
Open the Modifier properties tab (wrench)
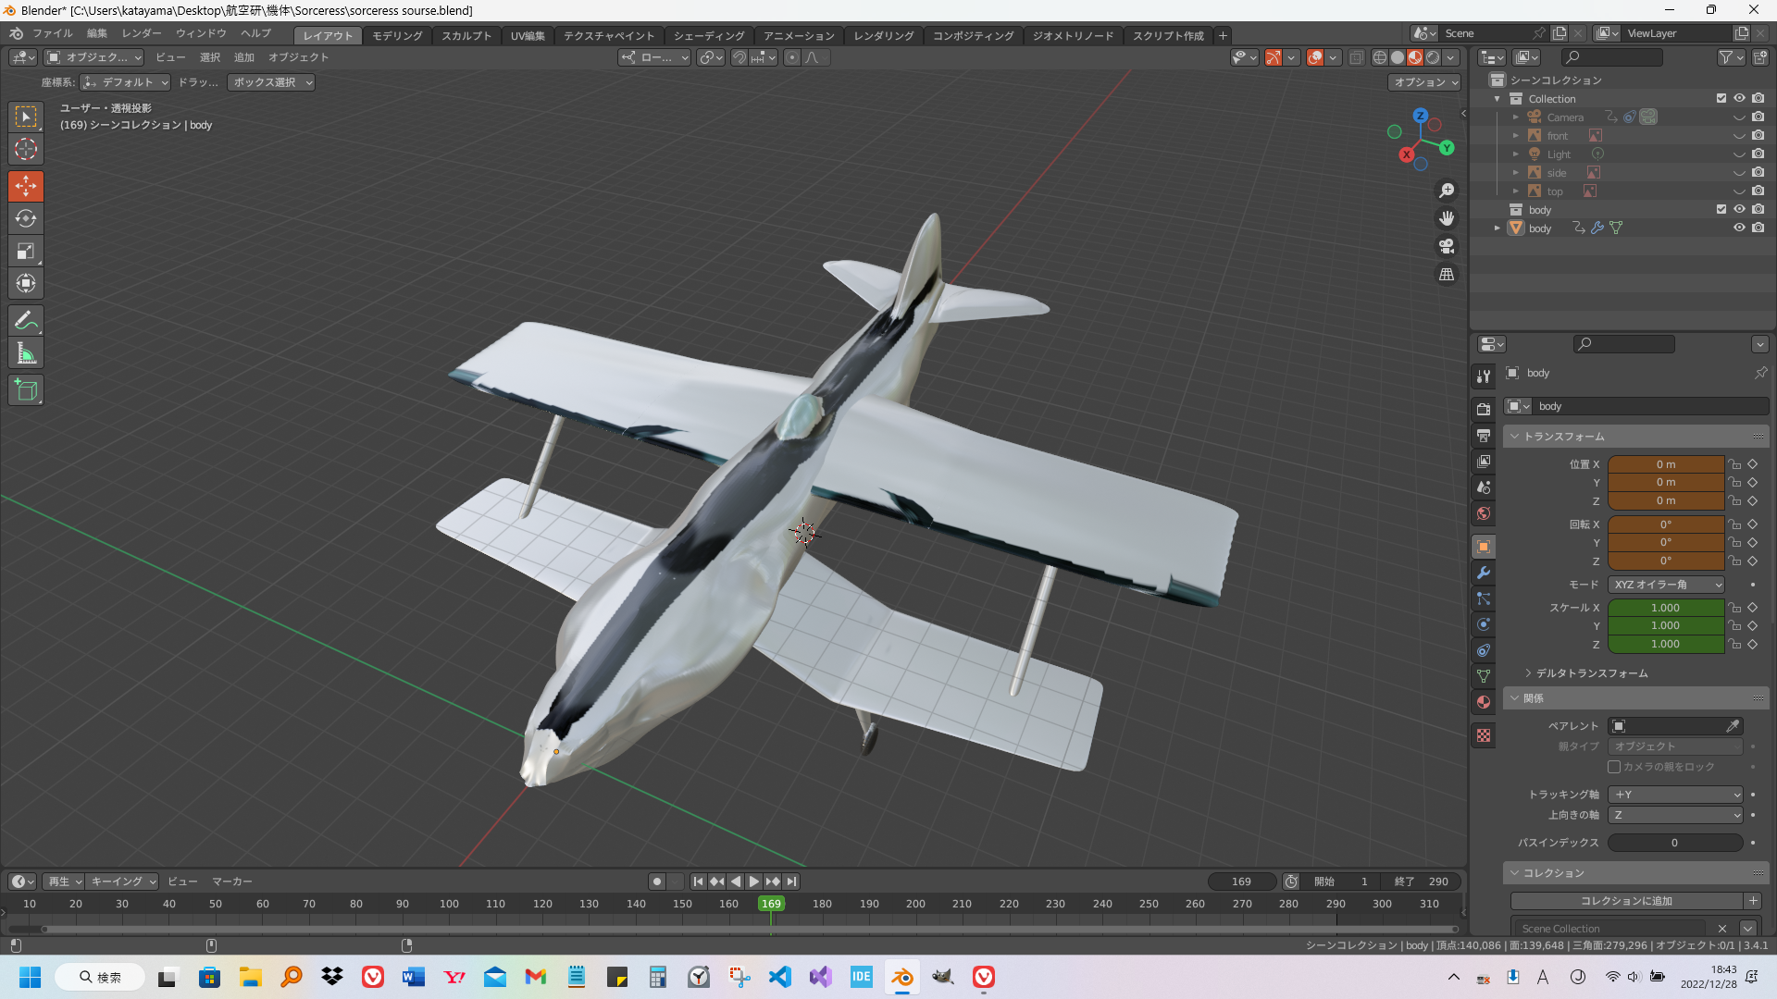1484,573
